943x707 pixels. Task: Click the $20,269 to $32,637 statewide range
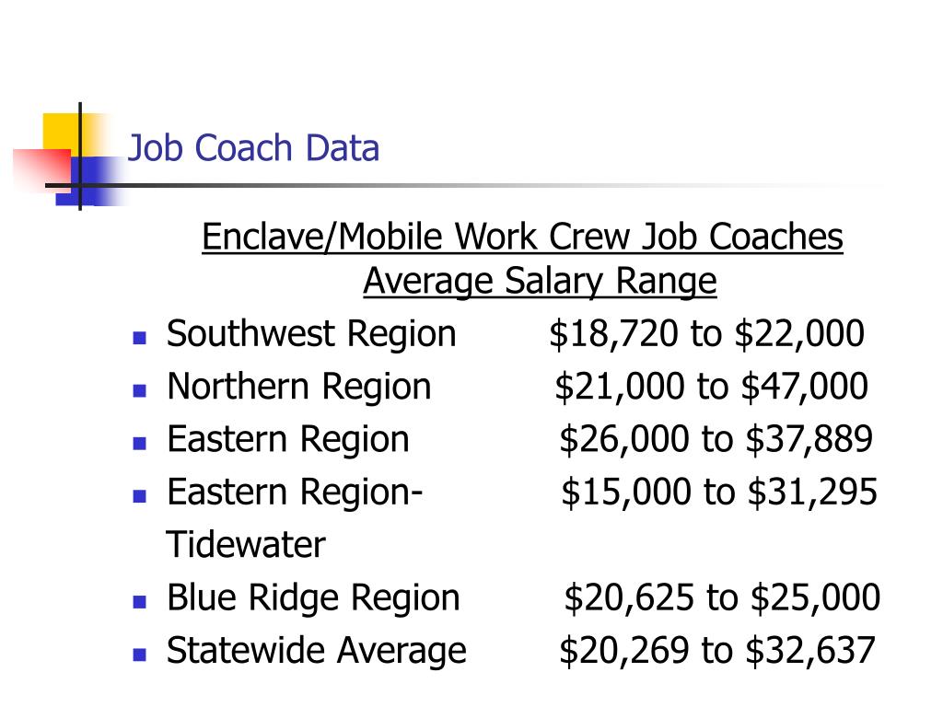(716, 651)
